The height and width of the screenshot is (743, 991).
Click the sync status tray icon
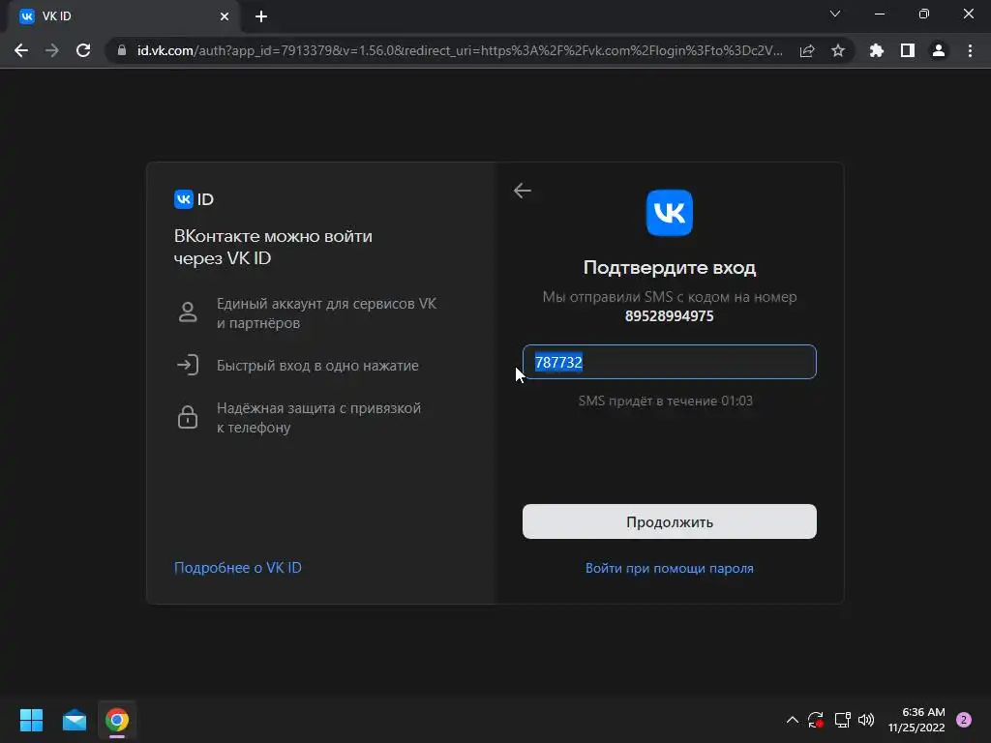[x=815, y=720]
